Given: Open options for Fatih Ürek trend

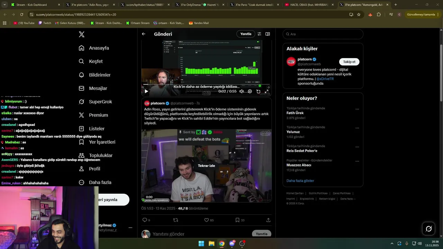Looking at the screenshot, I should coord(357,109).
